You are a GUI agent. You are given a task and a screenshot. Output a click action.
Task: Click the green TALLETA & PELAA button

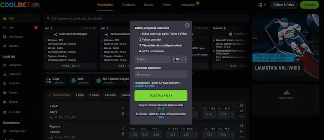[161, 95]
